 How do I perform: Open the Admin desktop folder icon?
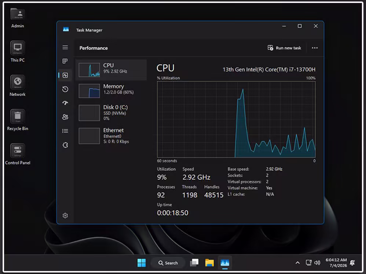click(18, 18)
